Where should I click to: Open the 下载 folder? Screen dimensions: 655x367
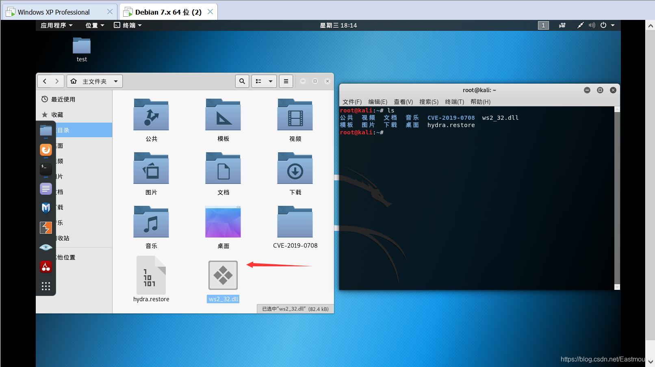click(295, 168)
